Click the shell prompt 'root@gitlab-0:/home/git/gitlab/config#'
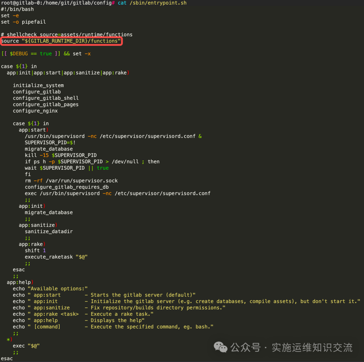The image size is (364, 362). coord(58,3)
